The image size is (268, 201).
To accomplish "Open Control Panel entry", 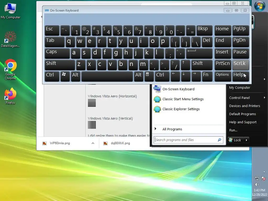I will pyautogui.click(x=239, y=98).
